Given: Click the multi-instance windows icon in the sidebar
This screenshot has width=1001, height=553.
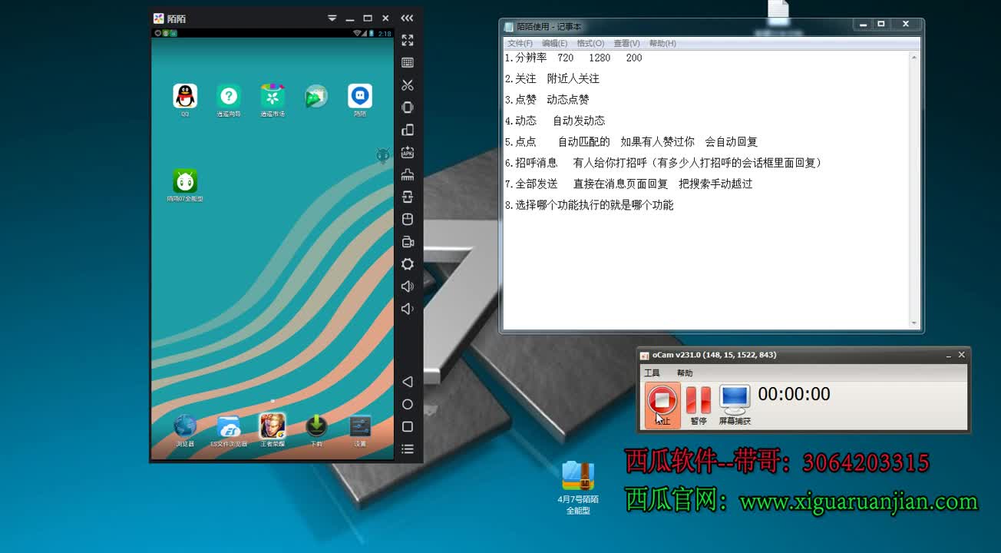Looking at the screenshot, I should pos(408,130).
